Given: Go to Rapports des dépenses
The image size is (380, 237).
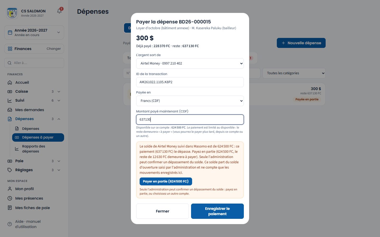Looking at the screenshot, I should tap(38, 149).
